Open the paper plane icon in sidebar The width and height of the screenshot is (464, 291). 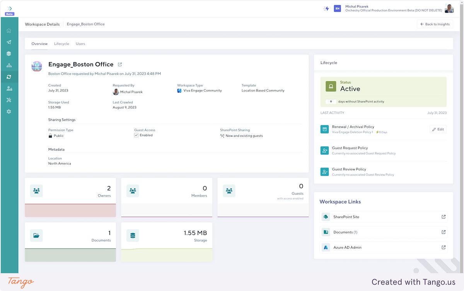pos(9,42)
